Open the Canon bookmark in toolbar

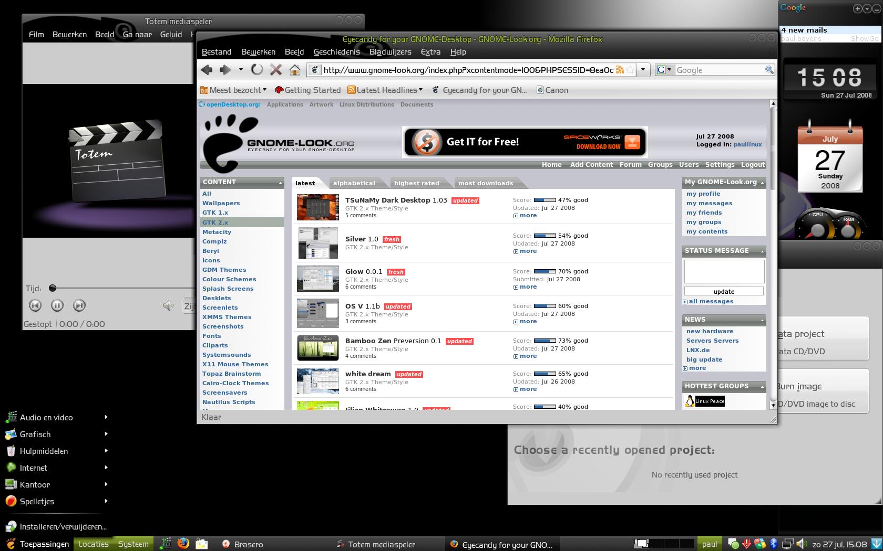(x=552, y=90)
